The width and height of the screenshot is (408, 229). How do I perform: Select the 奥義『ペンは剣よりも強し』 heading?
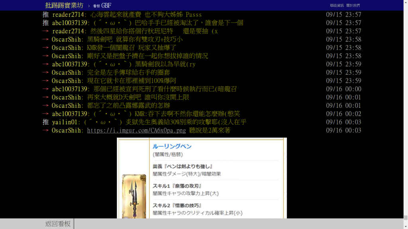tap(182, 167)
